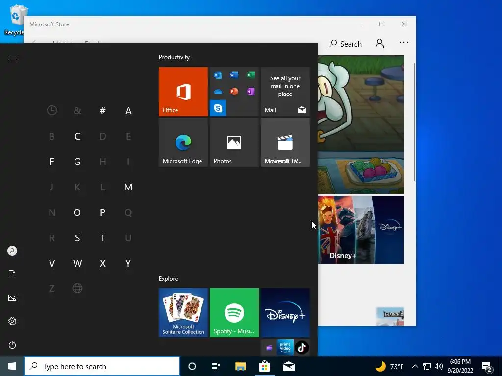Jump to letter W in app list
Screen dimensions: 502x376
(x=77, y=263)
